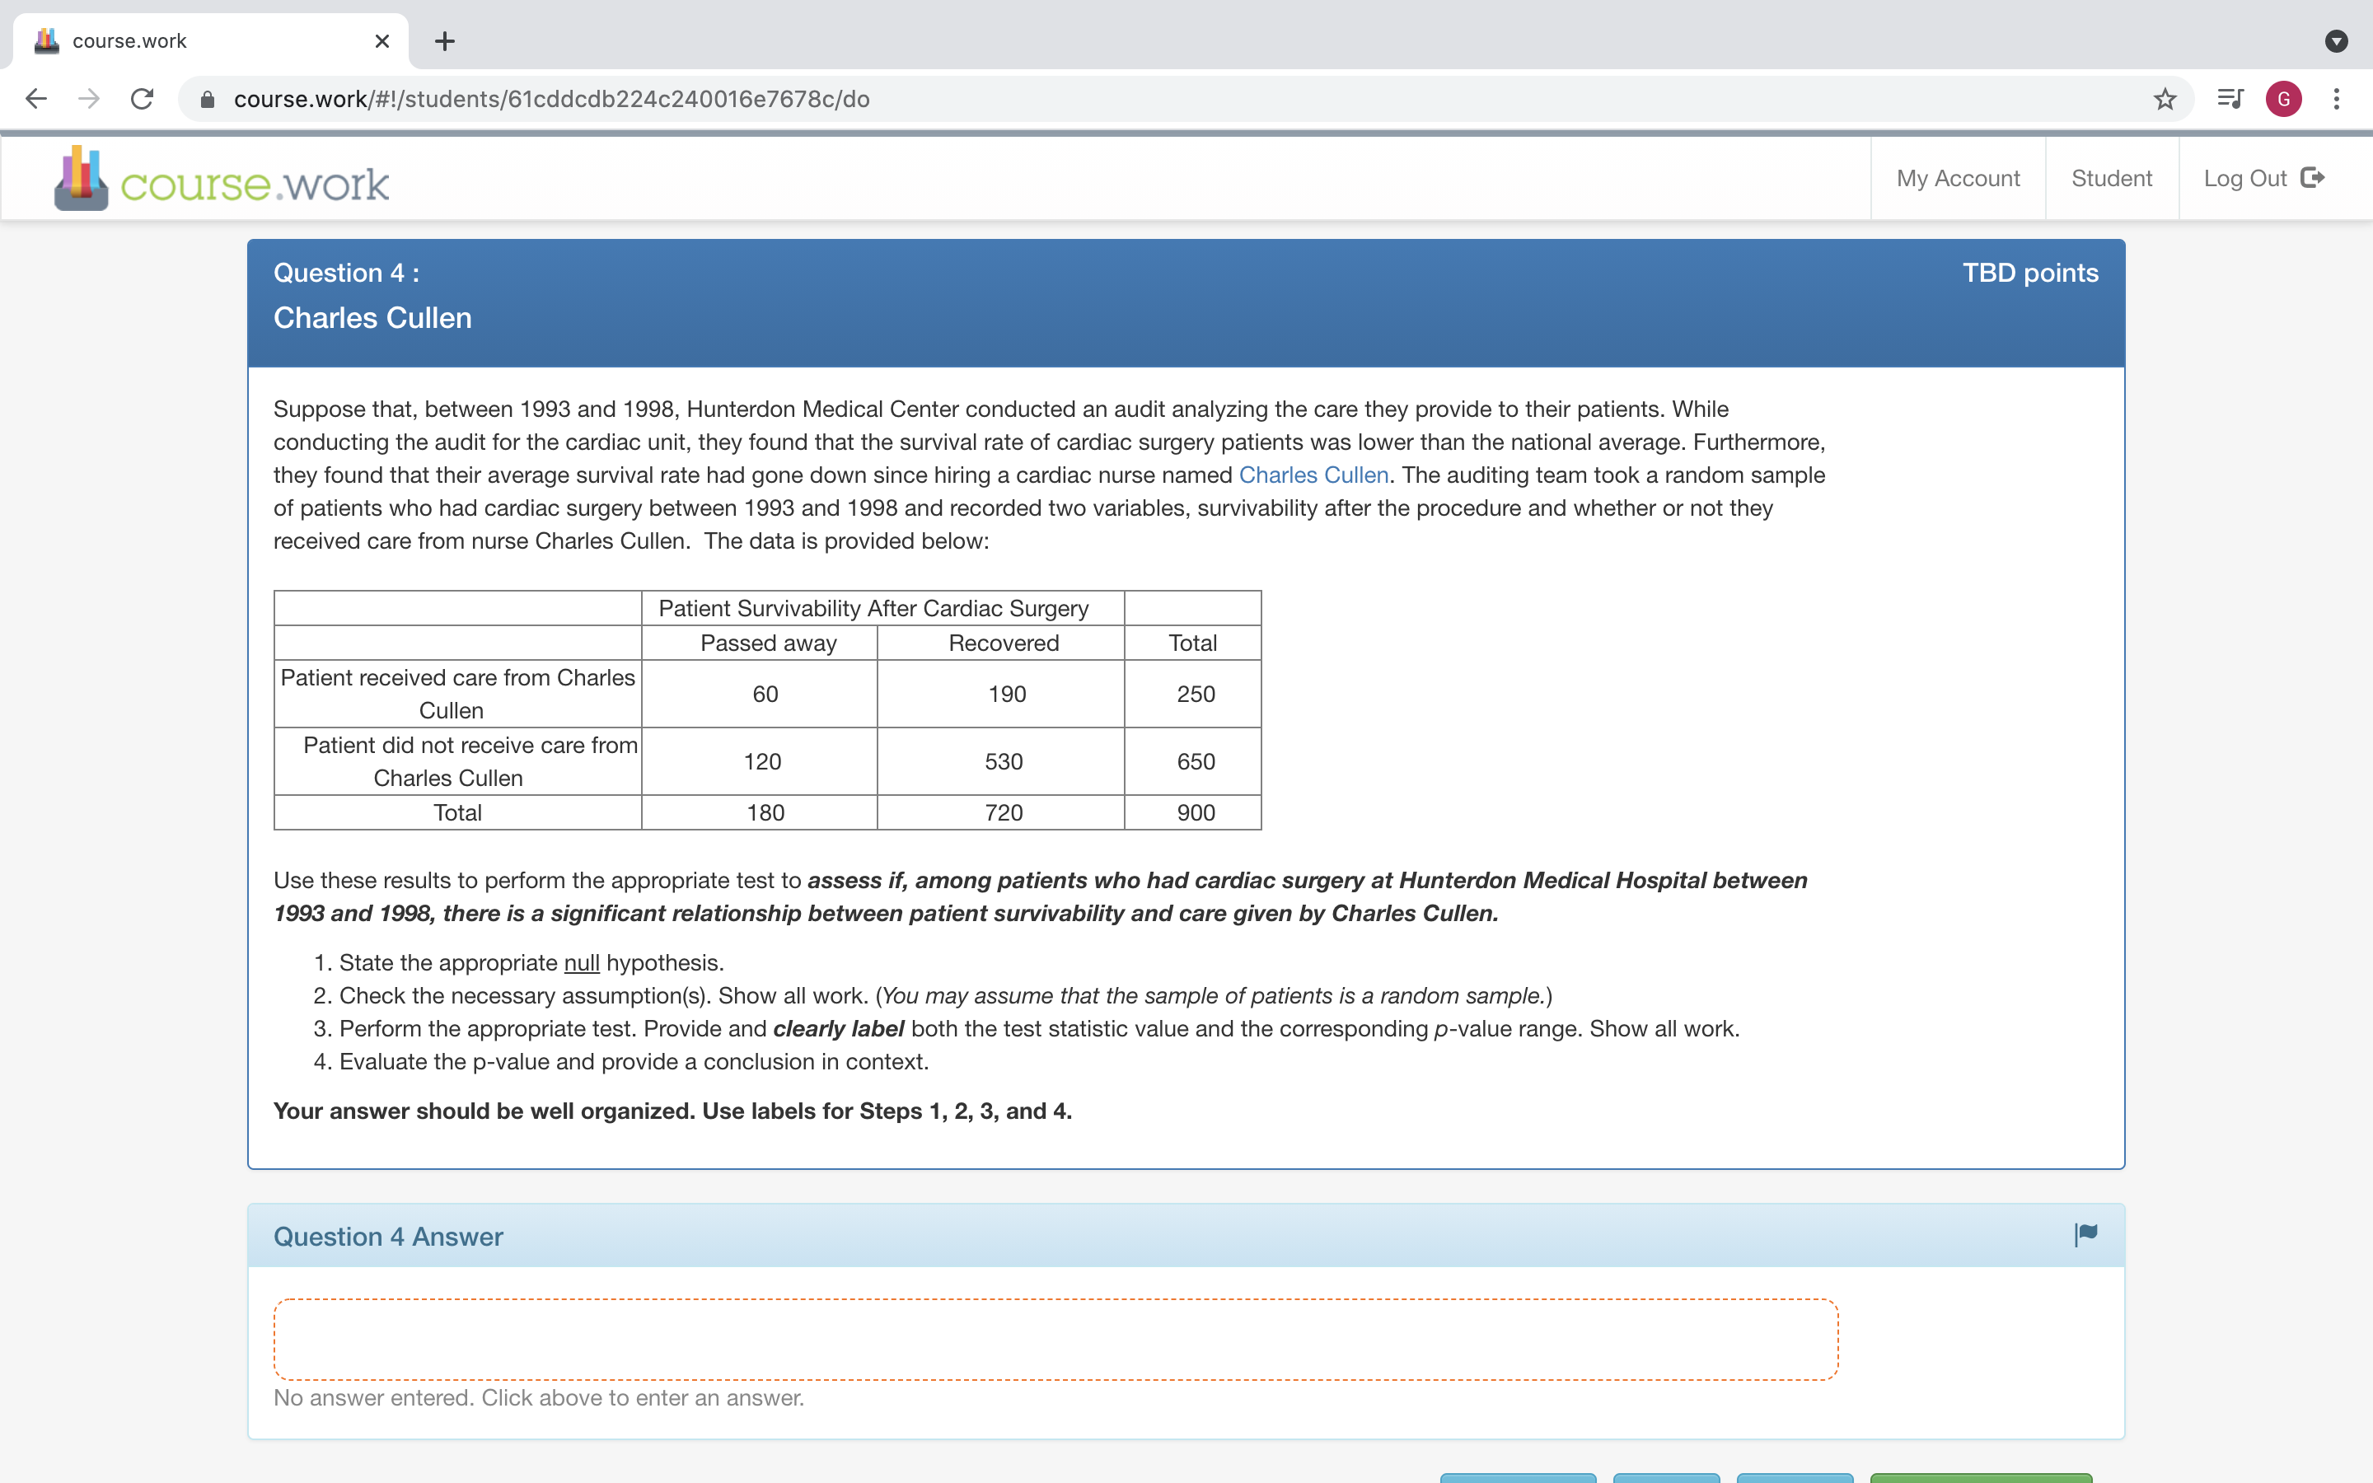Flag Question 4 Answer with the flag icon
Viewport: 2373px width, 1483px height.
(2085, 1235)
